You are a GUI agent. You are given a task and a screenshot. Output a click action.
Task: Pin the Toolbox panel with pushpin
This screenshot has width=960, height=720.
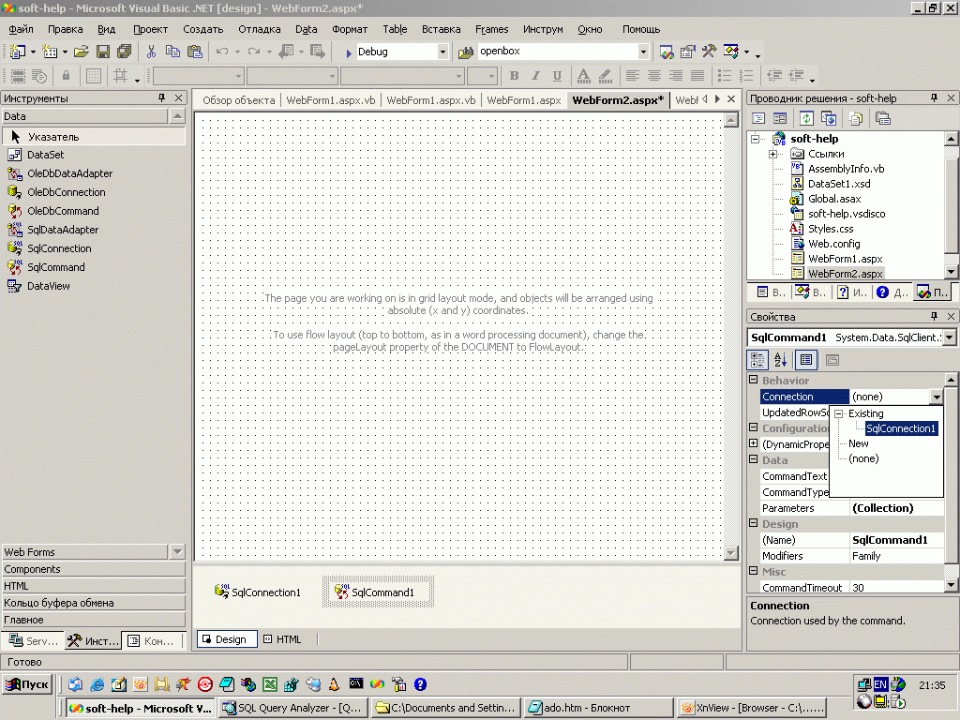(161, 97)
